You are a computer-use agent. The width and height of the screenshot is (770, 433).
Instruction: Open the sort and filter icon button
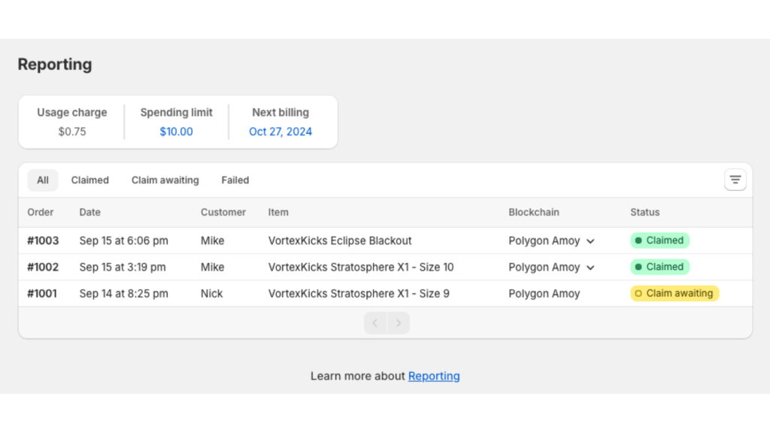pos(735,180)
